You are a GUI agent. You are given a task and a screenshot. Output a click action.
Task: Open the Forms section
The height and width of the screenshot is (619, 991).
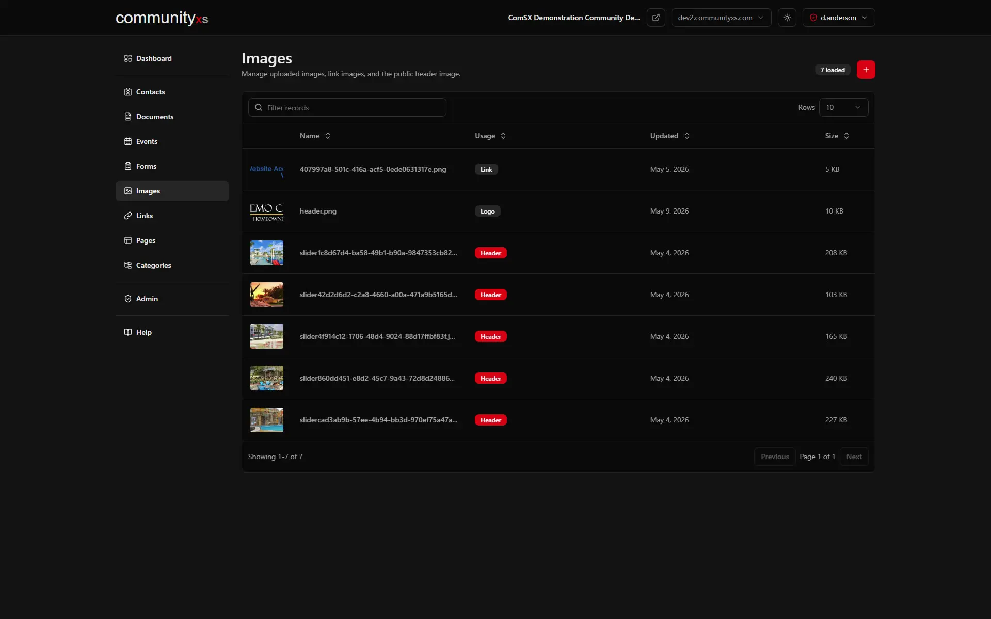[172, 166]
